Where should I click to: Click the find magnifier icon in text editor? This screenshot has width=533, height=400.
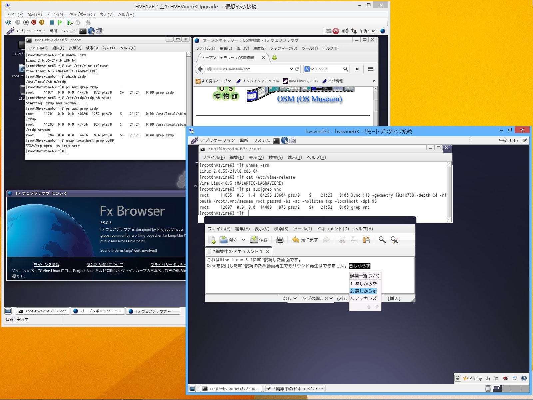click(x=382, y=240)
